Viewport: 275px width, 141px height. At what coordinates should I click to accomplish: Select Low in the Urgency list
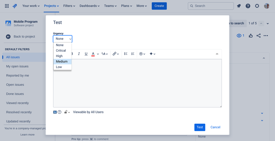[62, 67]
